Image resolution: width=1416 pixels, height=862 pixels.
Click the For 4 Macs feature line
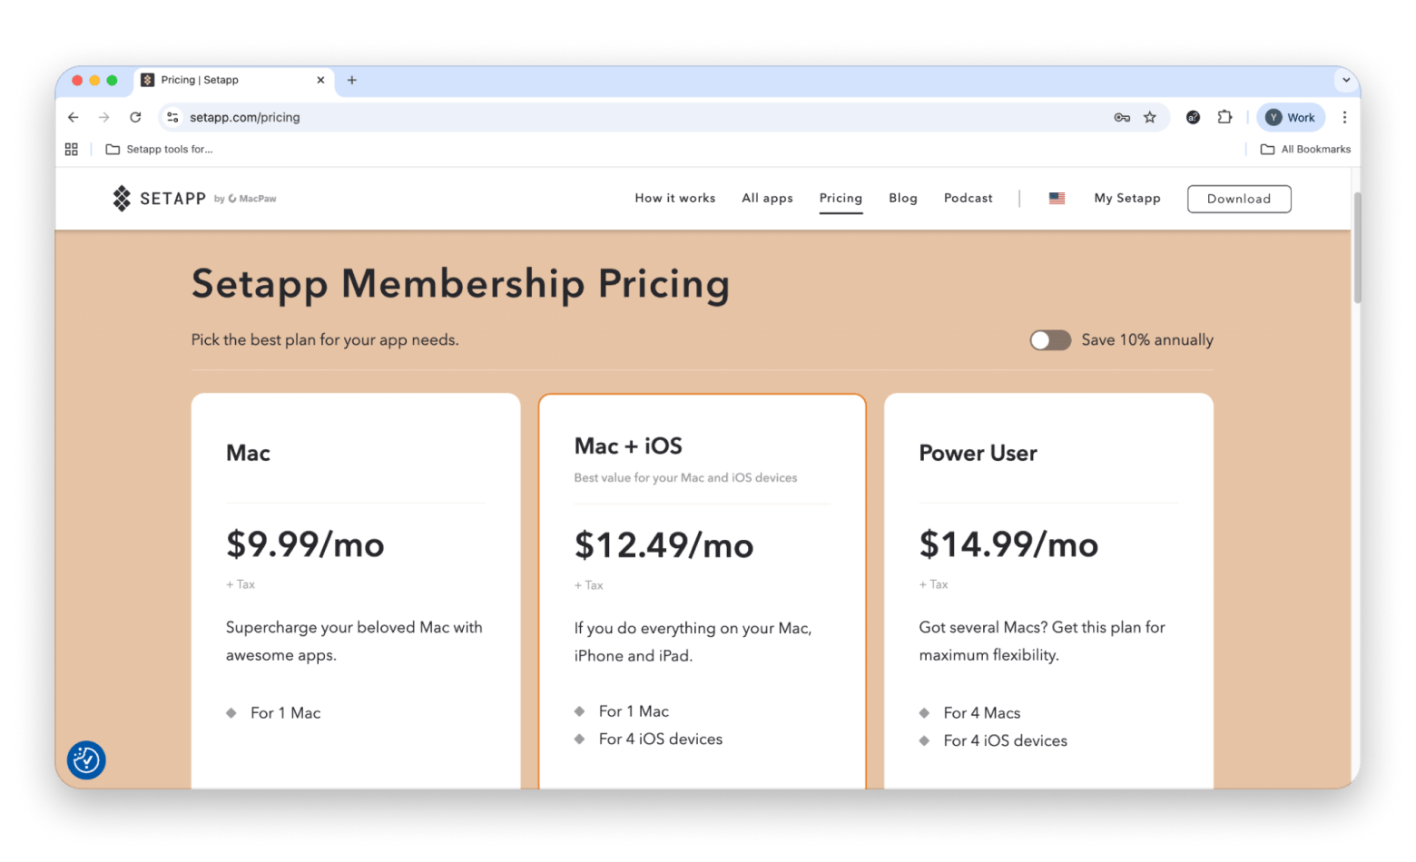pyautogui.click(x=981, y=713)
